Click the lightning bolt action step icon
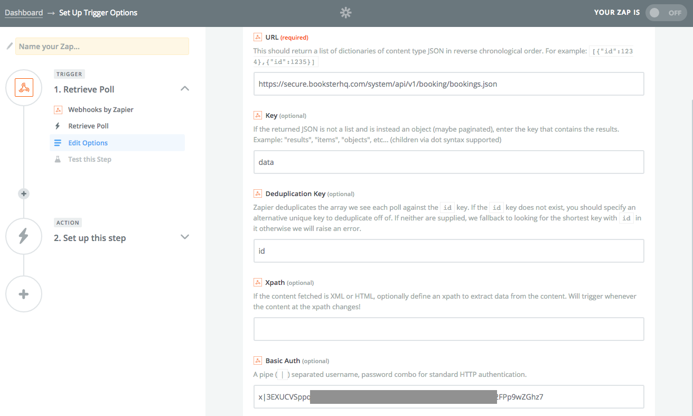 tap(24, 236)
